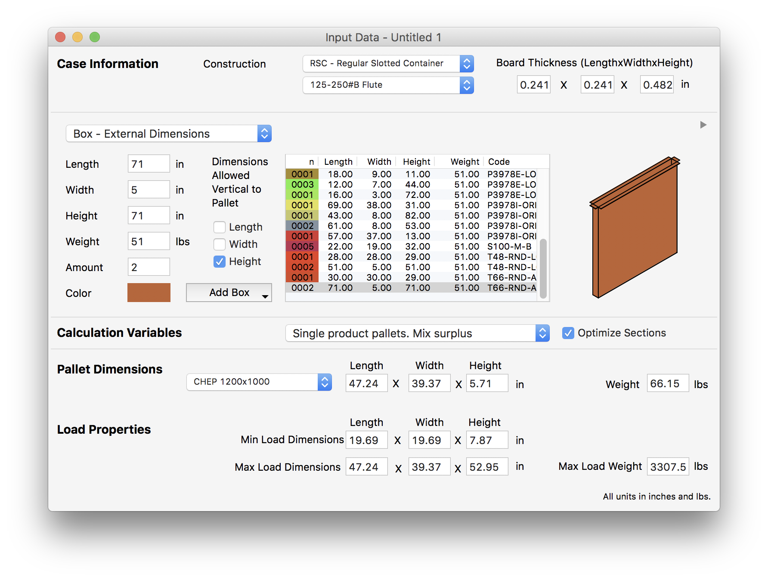Open the Add Box button's dropdown arrow
This screenshot has height=580, width=768.
265,296
